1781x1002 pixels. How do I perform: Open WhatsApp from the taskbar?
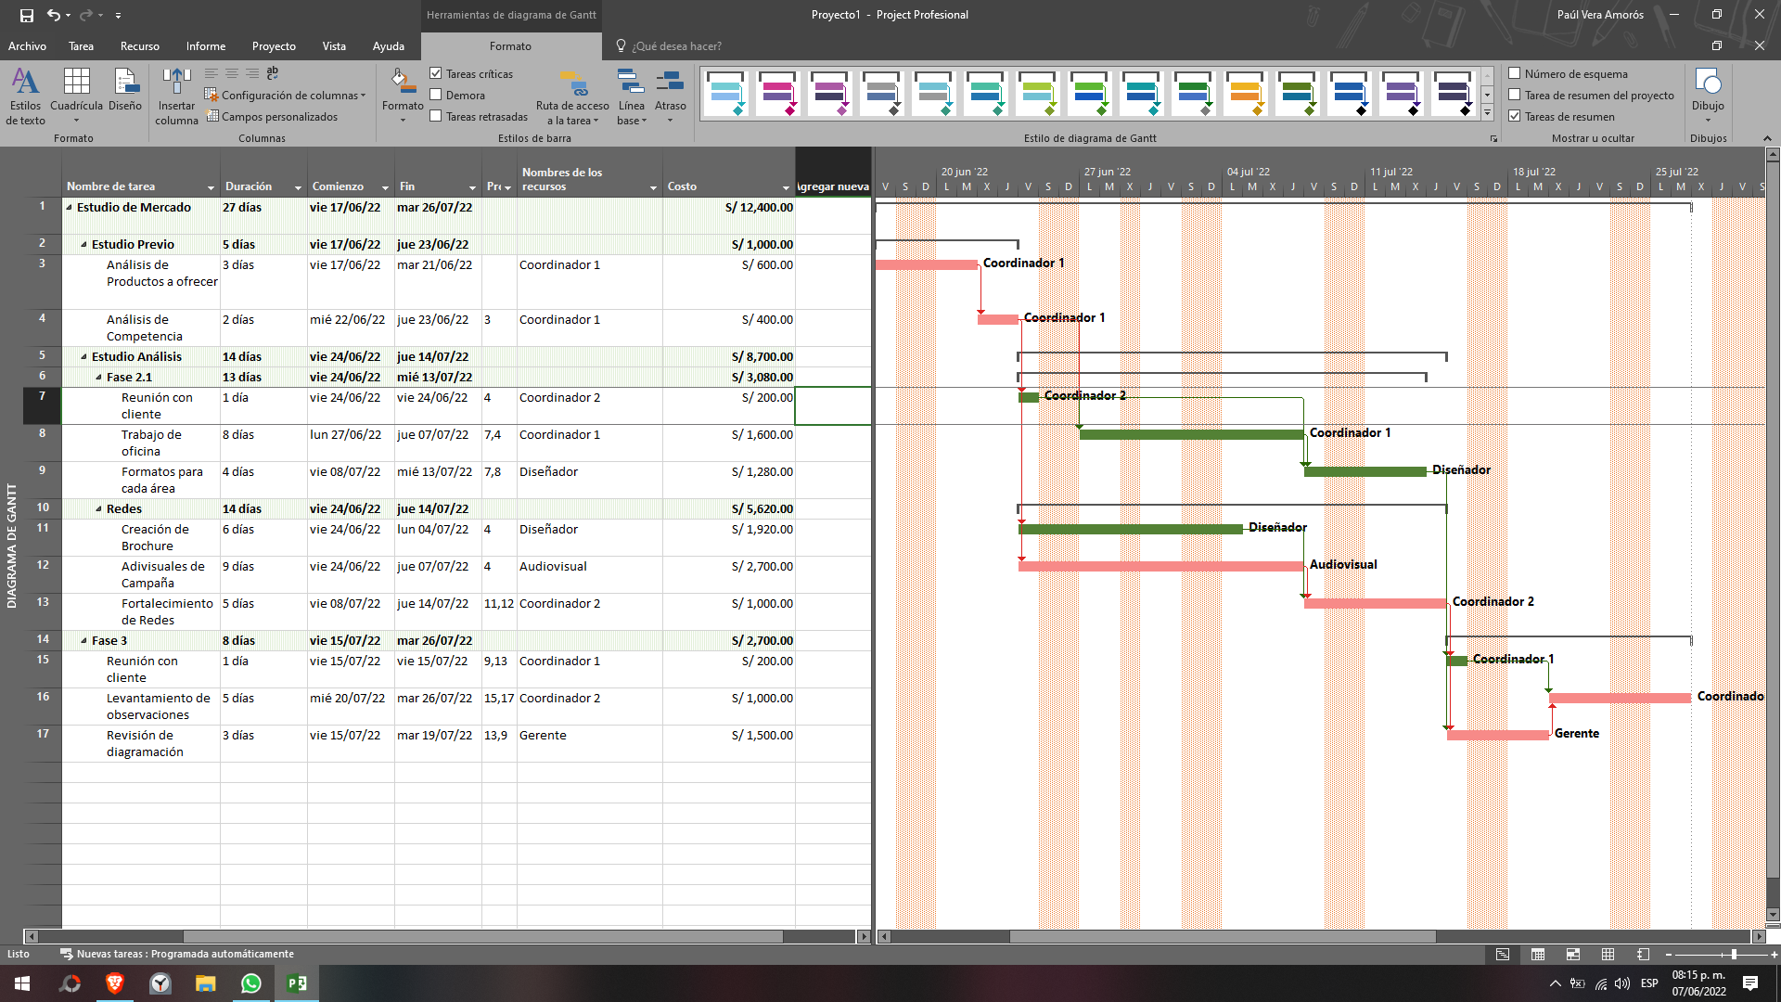point(250,983)
